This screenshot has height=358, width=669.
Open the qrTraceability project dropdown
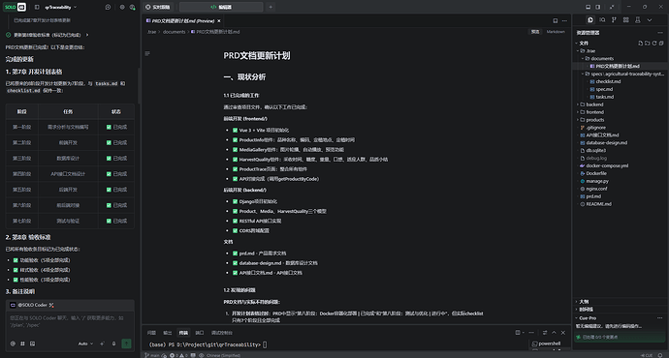pos(61,7)
